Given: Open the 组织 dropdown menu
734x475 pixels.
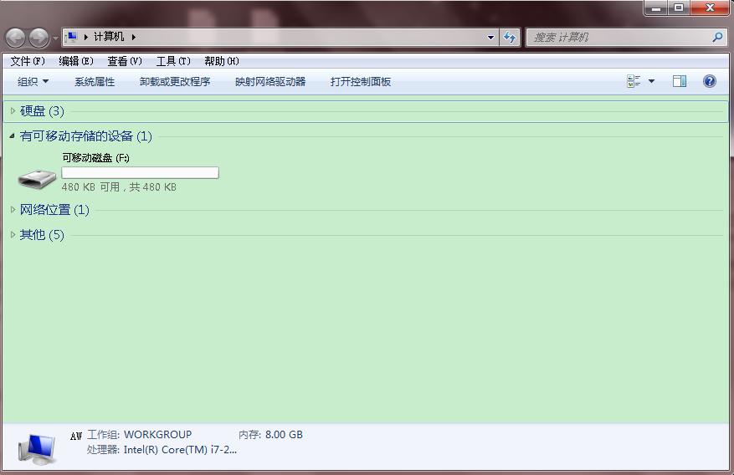Looking at the screenshot, I should point(33,82).
